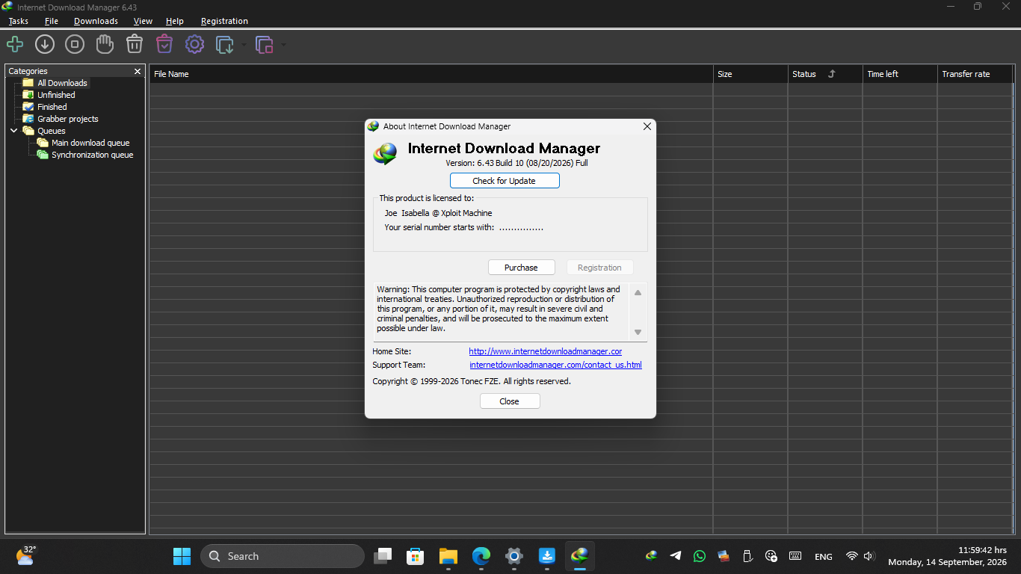Open File Explorer from the taskbar

[448, 556]
